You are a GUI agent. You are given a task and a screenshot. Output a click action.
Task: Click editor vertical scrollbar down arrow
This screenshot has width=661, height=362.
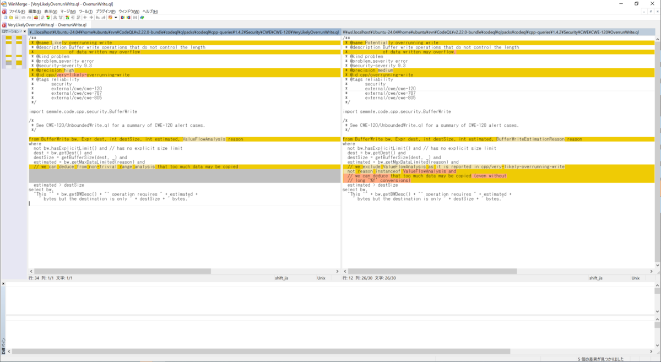point(658,265)
